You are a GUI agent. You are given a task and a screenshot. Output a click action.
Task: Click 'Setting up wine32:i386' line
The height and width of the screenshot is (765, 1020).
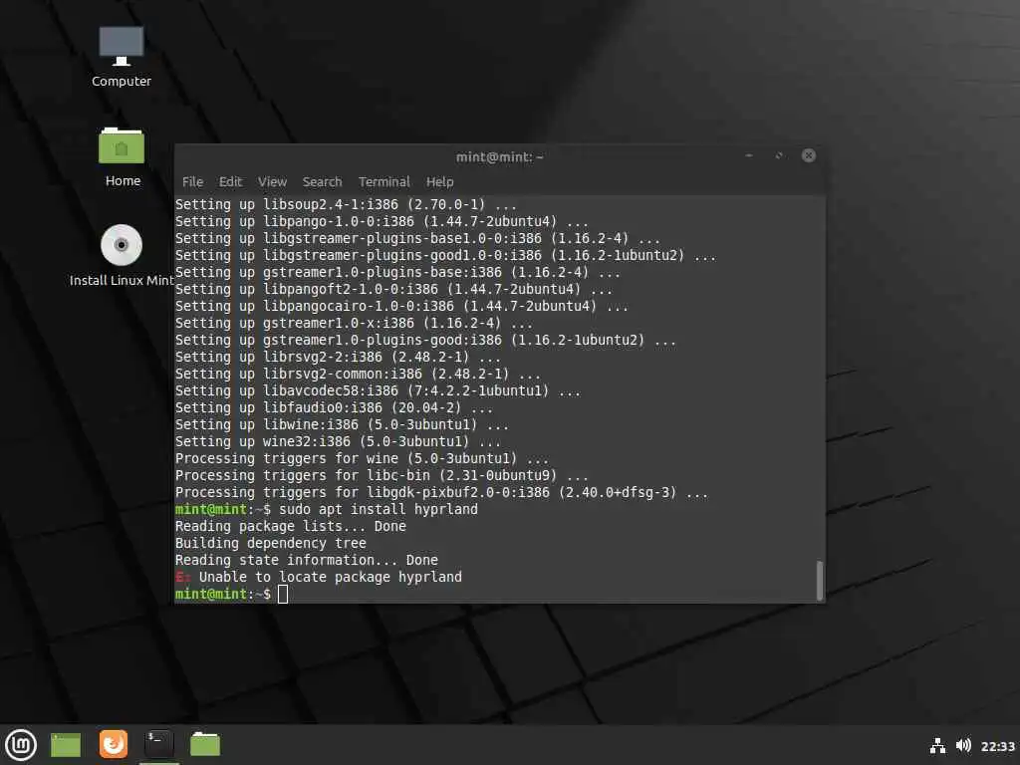click(x=339, y=441)
